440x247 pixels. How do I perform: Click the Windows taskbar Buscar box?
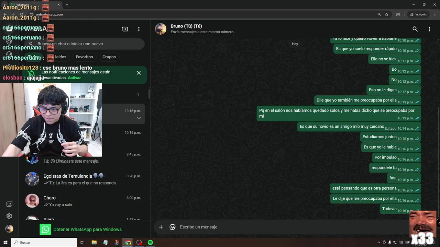point(44,243)
